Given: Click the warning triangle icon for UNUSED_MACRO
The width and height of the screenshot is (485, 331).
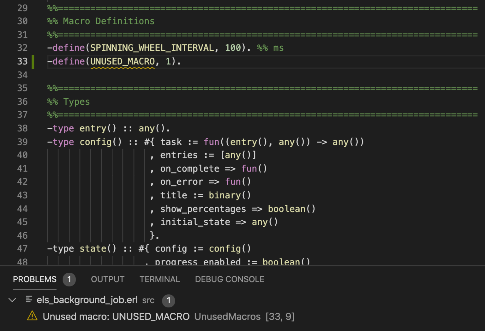Looking at the screenshot, I should tap(33, 316).
